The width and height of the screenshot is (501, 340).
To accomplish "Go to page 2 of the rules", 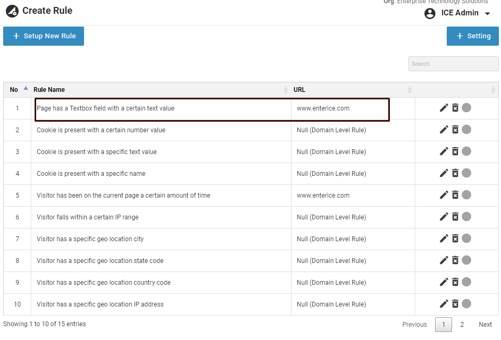I will click(462, 325).
